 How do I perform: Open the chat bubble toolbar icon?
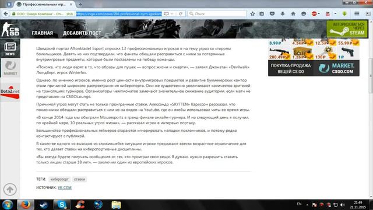coord(304,14)
